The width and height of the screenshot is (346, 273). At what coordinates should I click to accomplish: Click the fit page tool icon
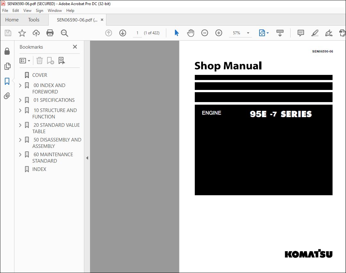click(262, 33)
